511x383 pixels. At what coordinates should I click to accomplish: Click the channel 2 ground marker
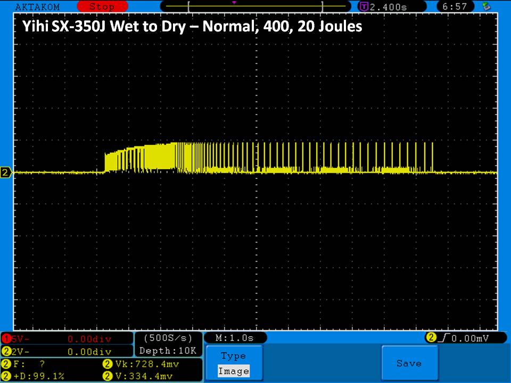(x=6, y=172)
